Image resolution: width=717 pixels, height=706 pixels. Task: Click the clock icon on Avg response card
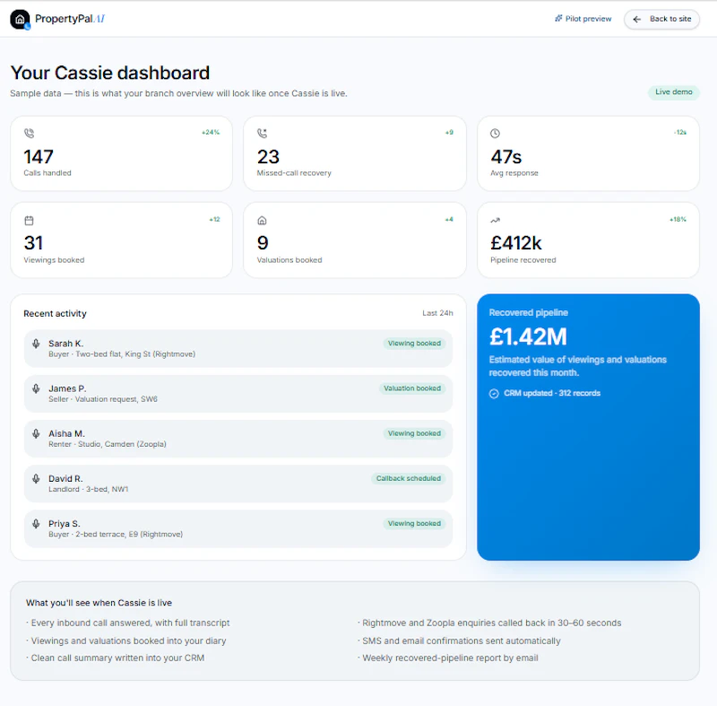point(496,133)
